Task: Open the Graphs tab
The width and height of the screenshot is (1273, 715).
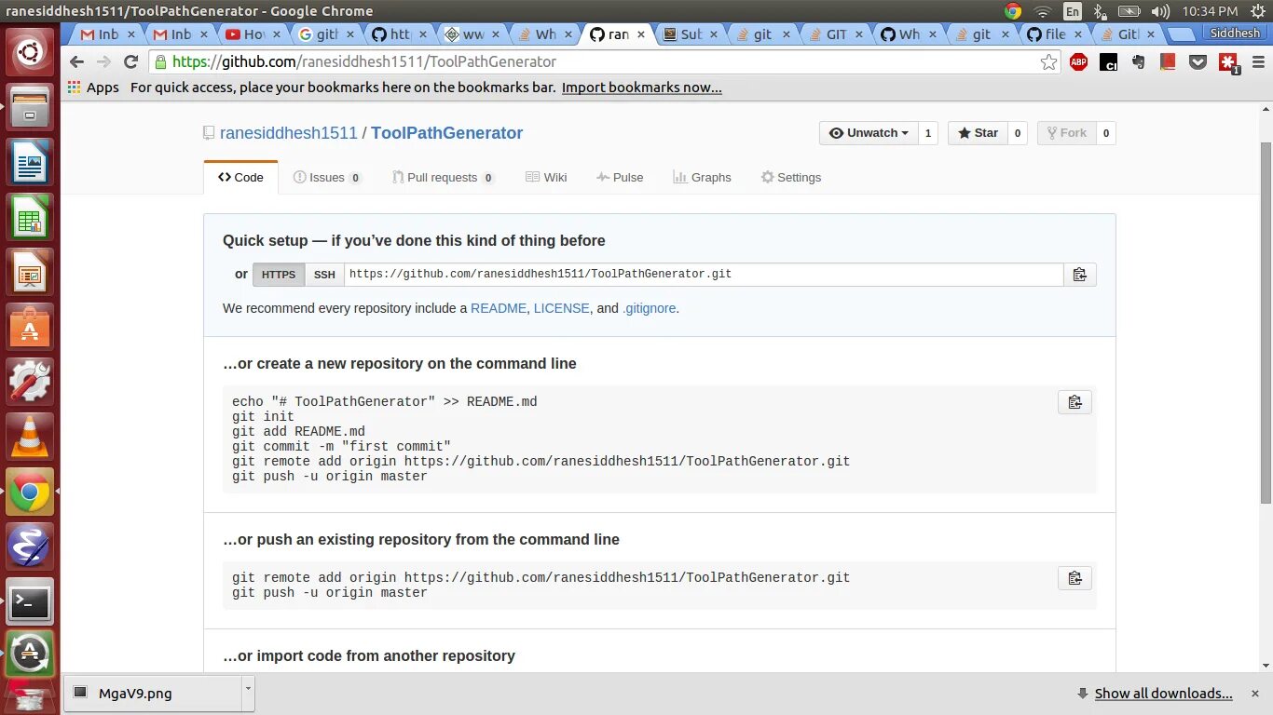Action: (x=703, y=177)
